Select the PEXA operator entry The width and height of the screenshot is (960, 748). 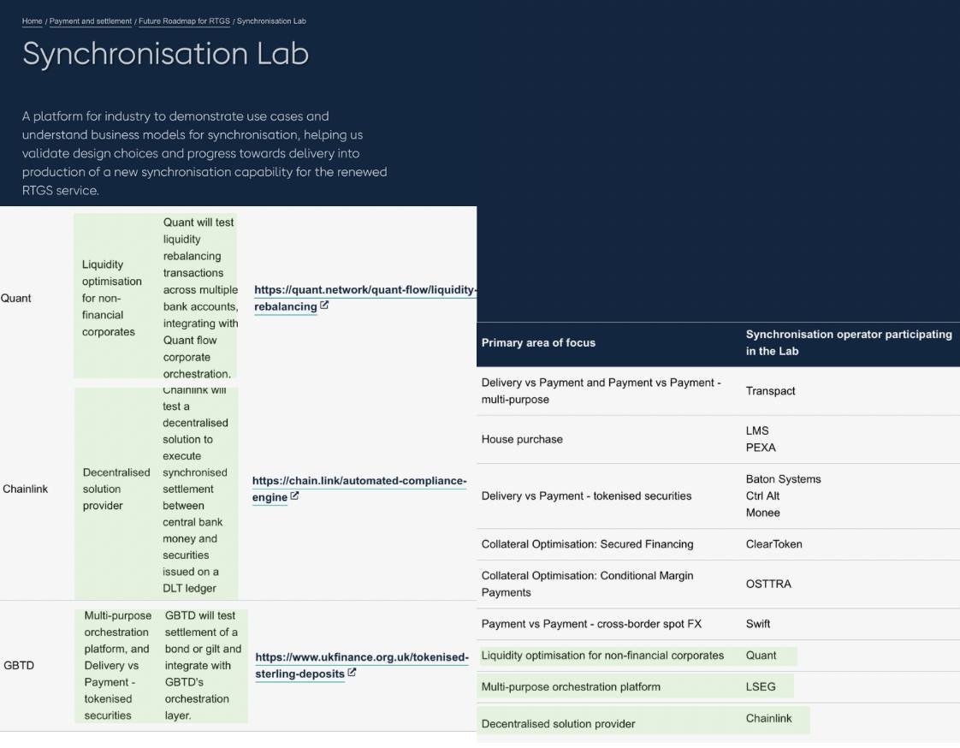[x=761, y=448]
